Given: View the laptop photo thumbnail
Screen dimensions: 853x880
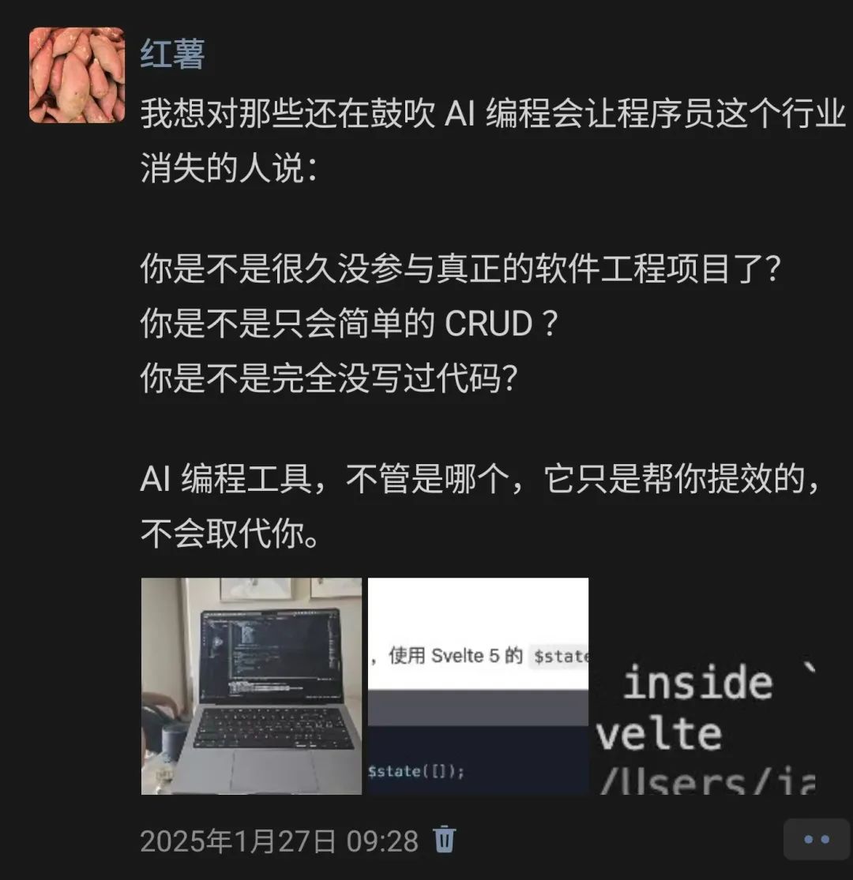Looking at the screenshot, I should point(251,686).
